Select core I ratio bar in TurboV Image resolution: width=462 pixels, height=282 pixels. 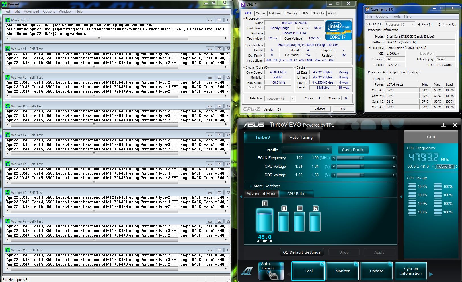(265, 220)
